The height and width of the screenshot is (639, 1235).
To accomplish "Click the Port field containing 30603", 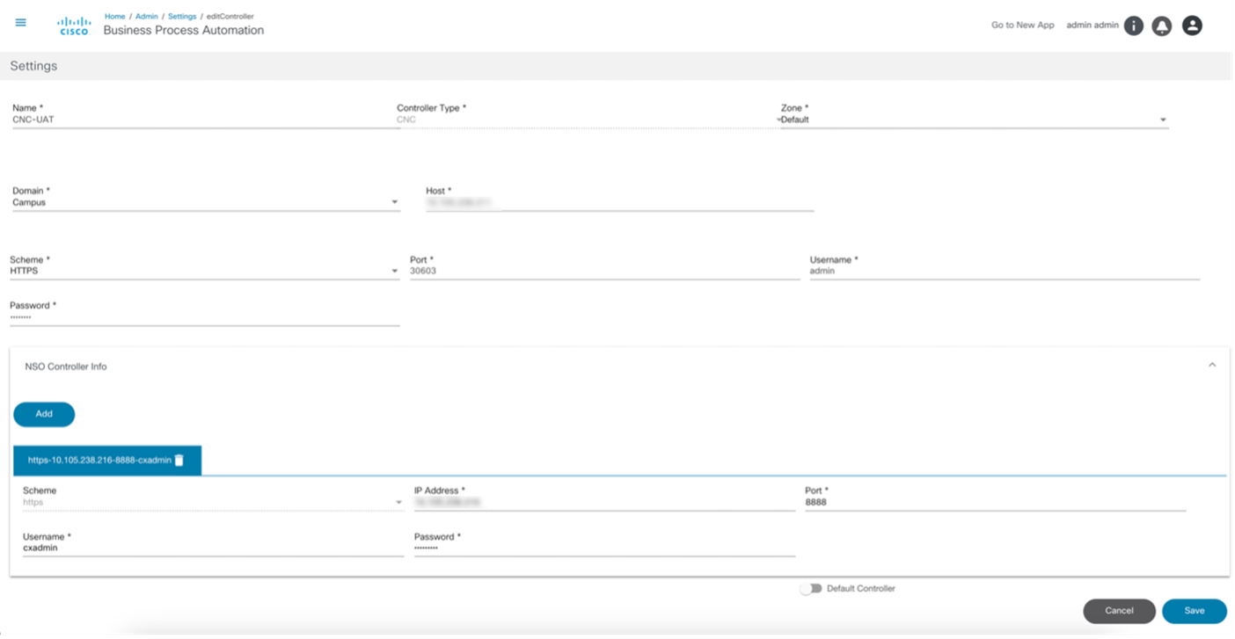I will [x=604, y=271].
